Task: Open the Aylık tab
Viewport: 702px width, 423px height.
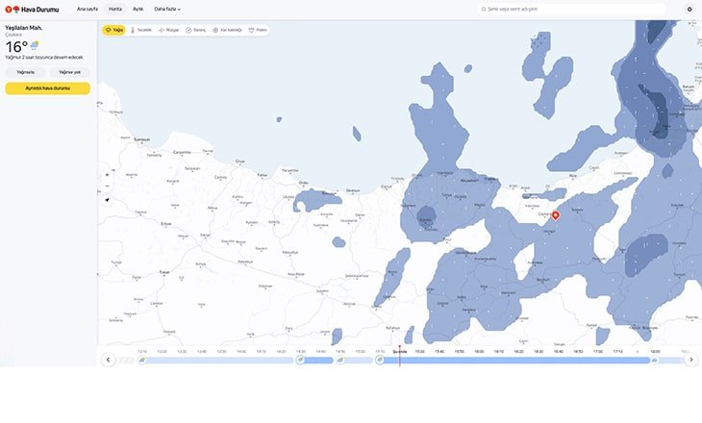Action: click(138, 9)
